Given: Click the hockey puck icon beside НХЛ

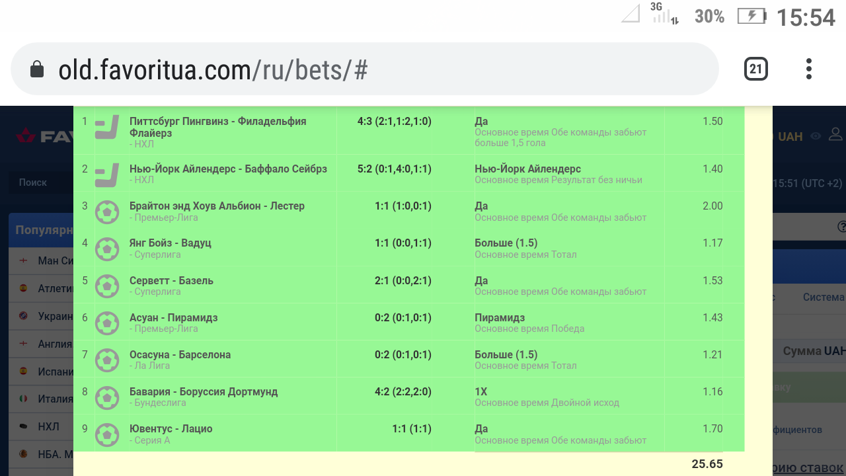Looking at the screenshot, I should coord(24,426).
